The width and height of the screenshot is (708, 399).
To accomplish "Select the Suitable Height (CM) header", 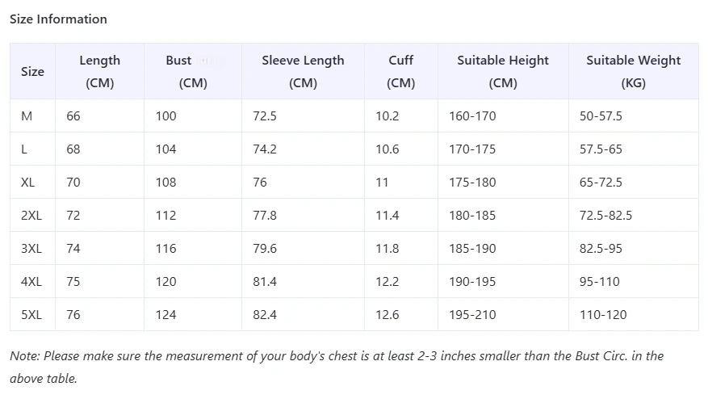I will [x=503, y=71].
